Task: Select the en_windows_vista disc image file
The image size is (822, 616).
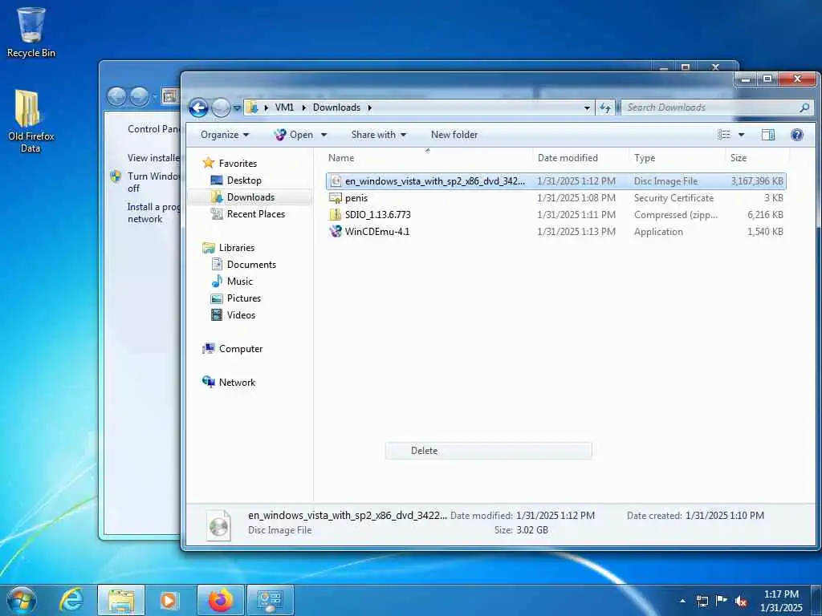Action: click(x=555, y=181)
